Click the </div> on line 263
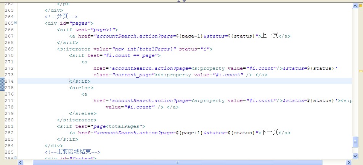The width and height of the screenshot is (363, 165). 54,10
